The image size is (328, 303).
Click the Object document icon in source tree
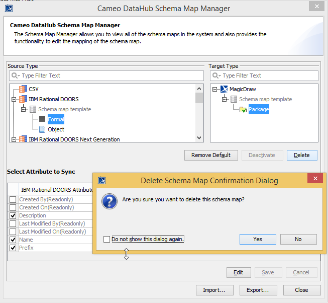pyautogui.click(x=42, y=129)
